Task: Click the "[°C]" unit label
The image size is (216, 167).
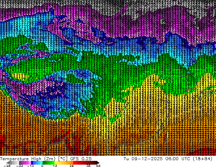Action: pos(63,159)
